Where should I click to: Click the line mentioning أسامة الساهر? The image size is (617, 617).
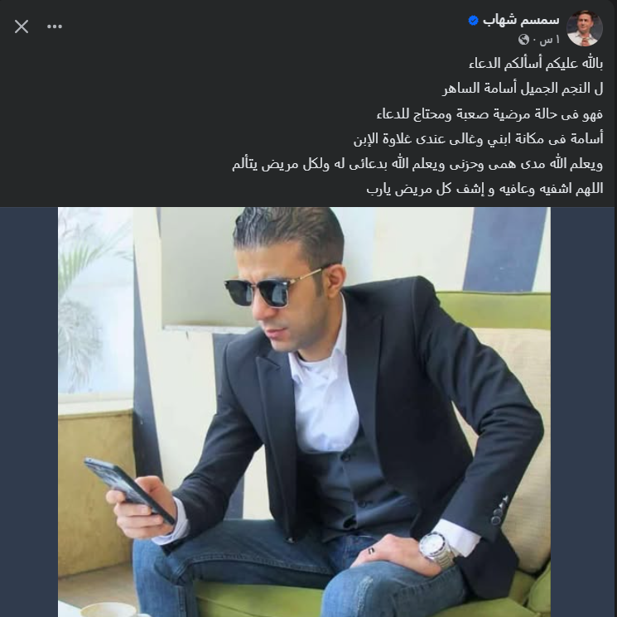coord(523,88)
